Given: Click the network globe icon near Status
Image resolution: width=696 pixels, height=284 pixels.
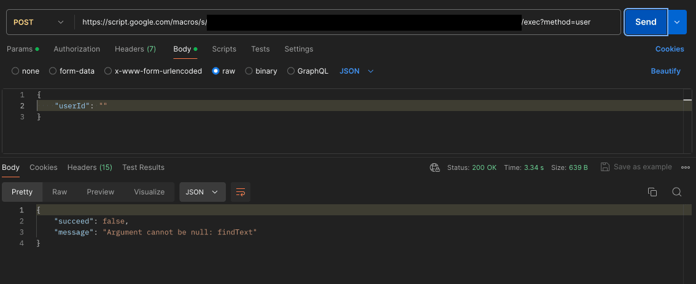Looking at the screenshot, I should [x=435, y=167].
